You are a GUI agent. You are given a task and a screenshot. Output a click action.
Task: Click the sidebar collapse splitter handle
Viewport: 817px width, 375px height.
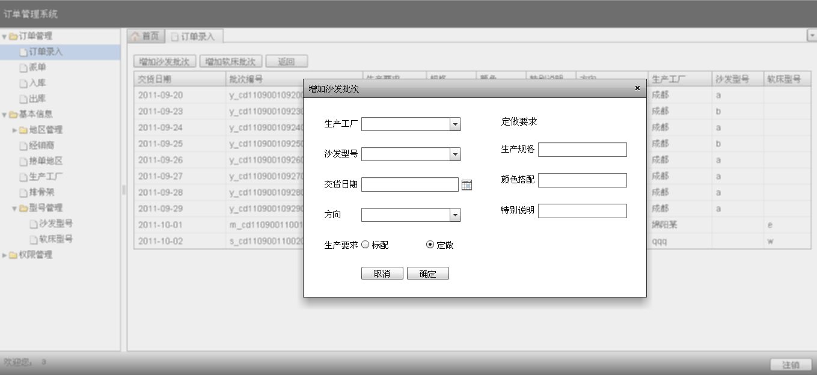(x=124, y=190)
